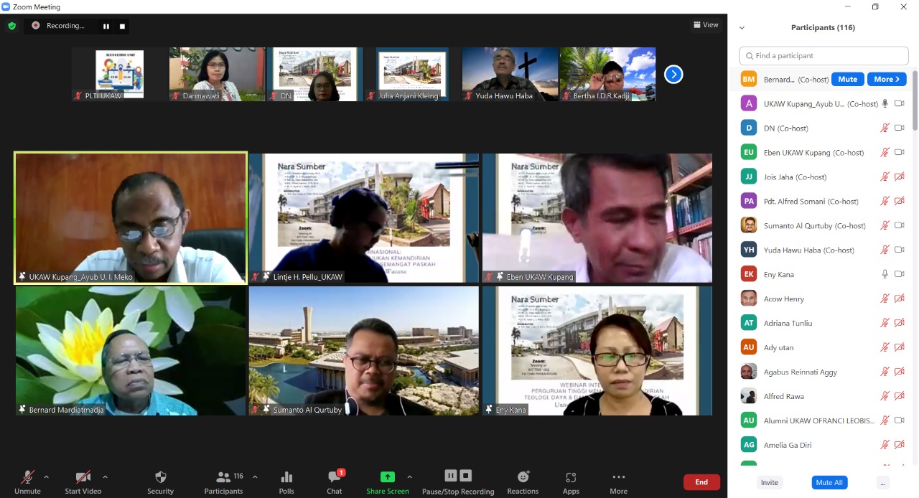End the meeting with End button

pyautogui.click(x=701, y=482)
